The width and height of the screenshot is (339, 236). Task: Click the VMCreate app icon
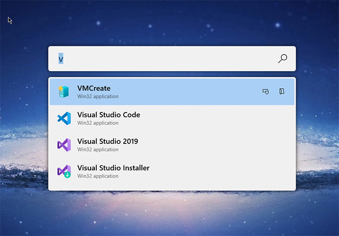(63, 92)
